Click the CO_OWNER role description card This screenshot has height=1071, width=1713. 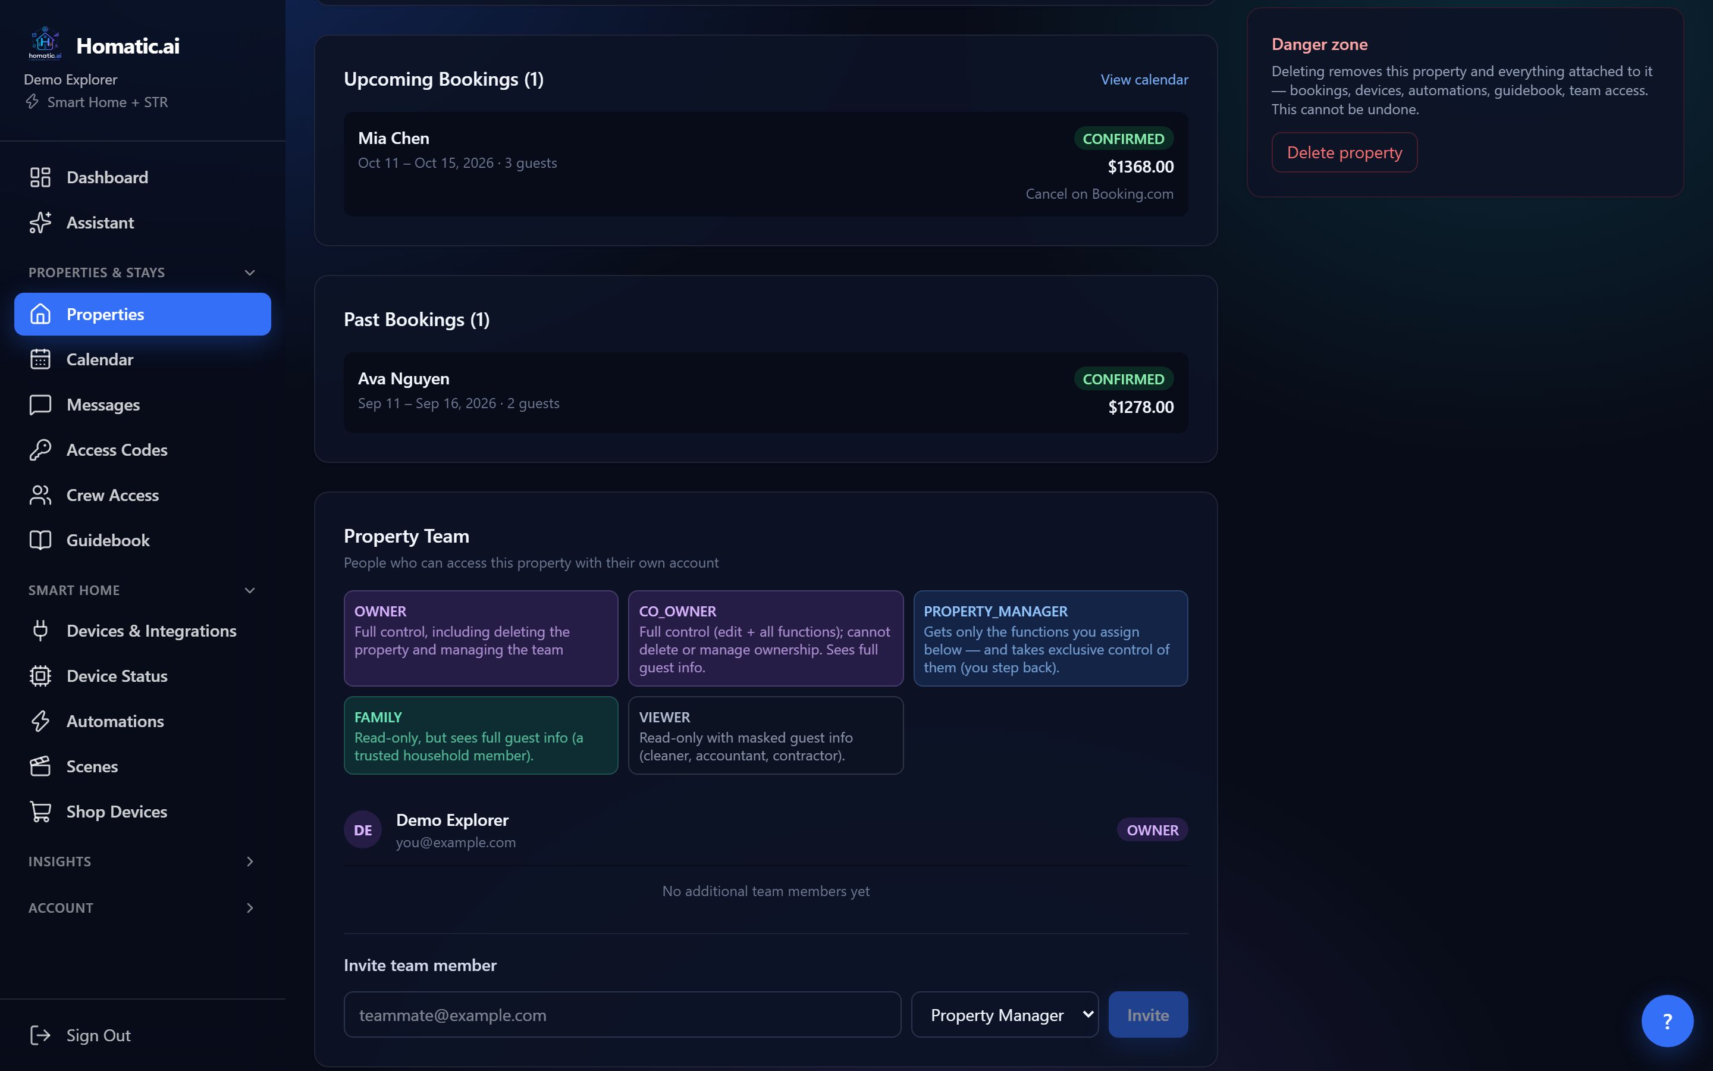pyautogui.click(x=766, y=638)
